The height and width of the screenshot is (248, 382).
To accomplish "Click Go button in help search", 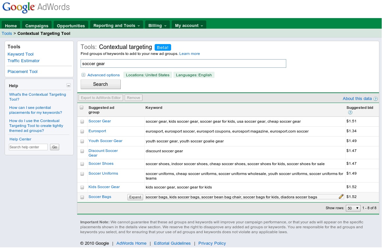I will (55, 147).
